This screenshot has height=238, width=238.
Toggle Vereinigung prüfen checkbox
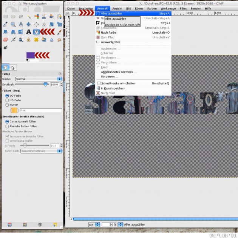(x=7, y=141)
